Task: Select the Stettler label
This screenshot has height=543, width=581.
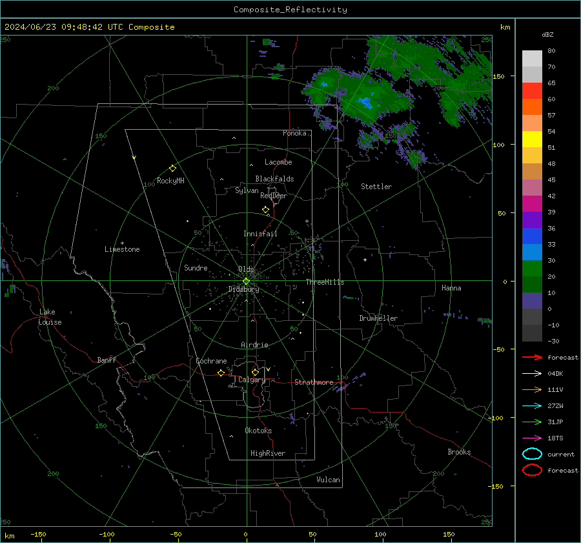Action: pos(376,187)
